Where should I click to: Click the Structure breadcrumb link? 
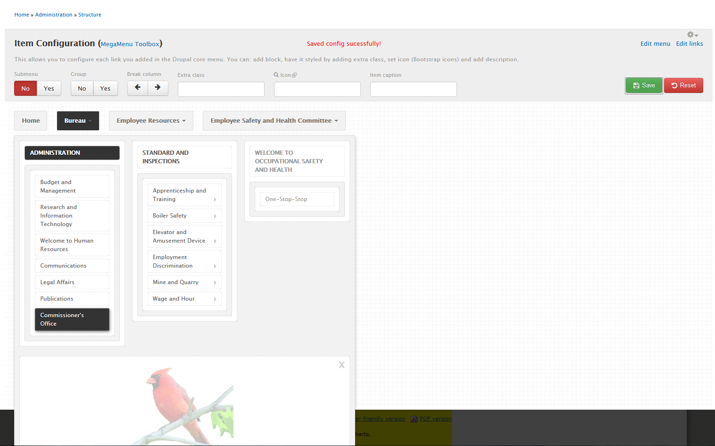(x=89, y=15)
